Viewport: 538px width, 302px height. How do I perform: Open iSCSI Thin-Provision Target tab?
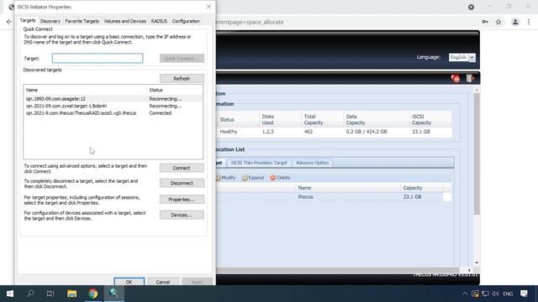(x=259, y=163)
